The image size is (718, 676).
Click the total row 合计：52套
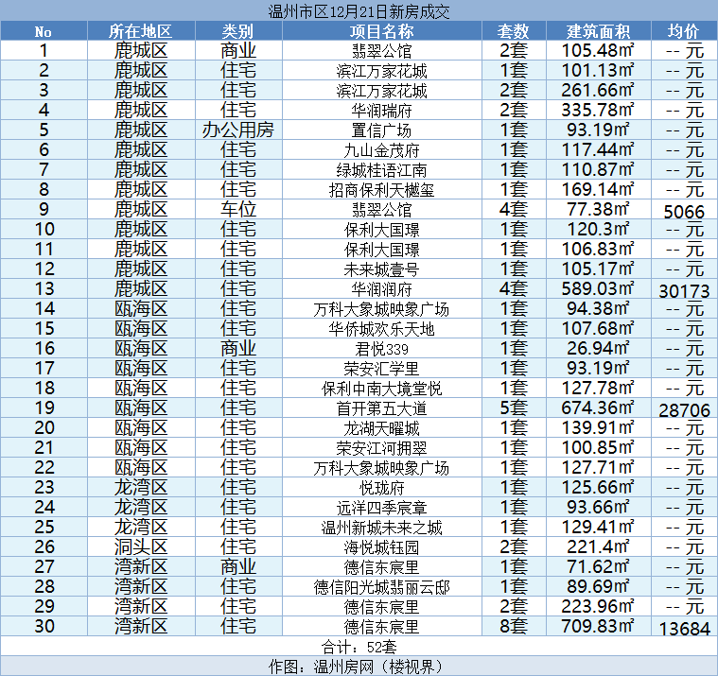click(x=359, y=647)
